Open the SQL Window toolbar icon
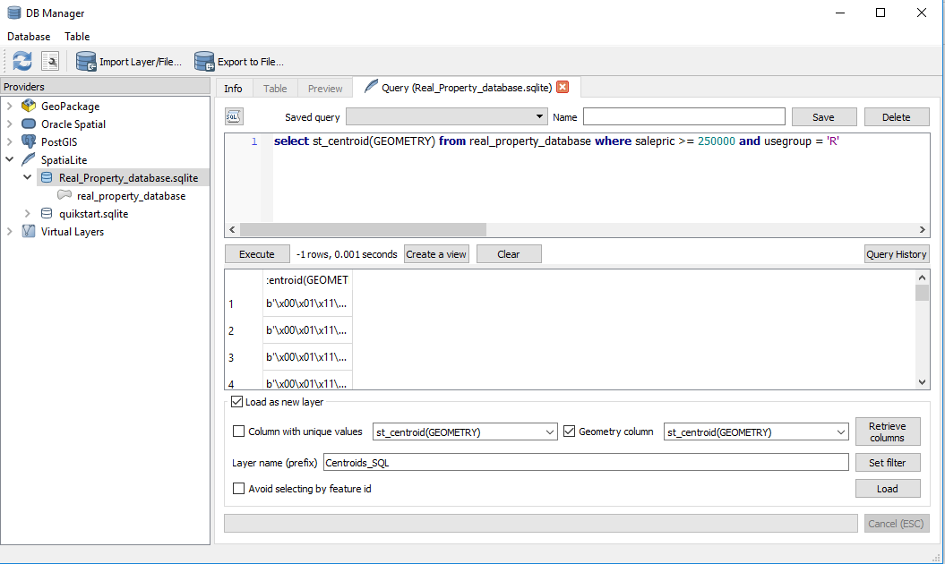 coord(50,61)
